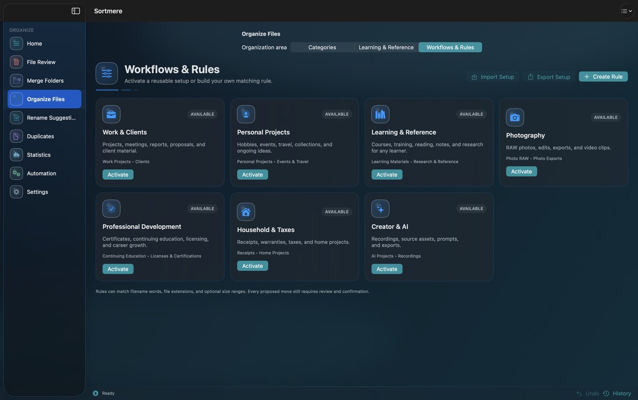Click the Merge Folders icon
The width and height of the screenshot is (638, 400).
tap(16, 81)
